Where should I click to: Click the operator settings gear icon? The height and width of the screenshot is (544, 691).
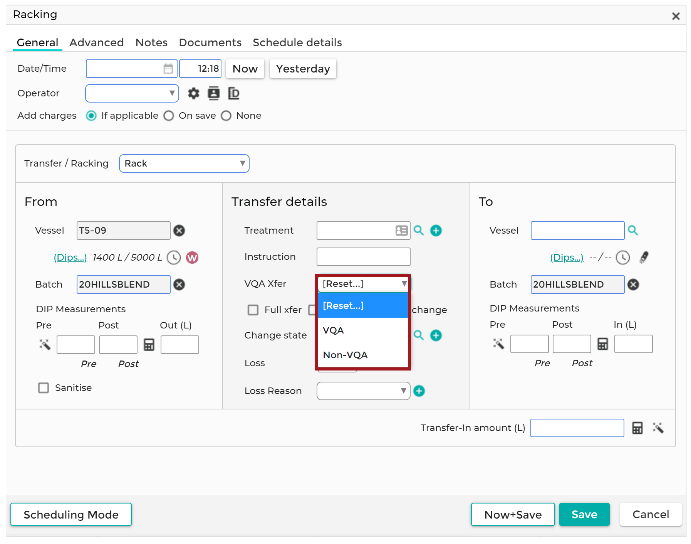(x=193, y=93)
